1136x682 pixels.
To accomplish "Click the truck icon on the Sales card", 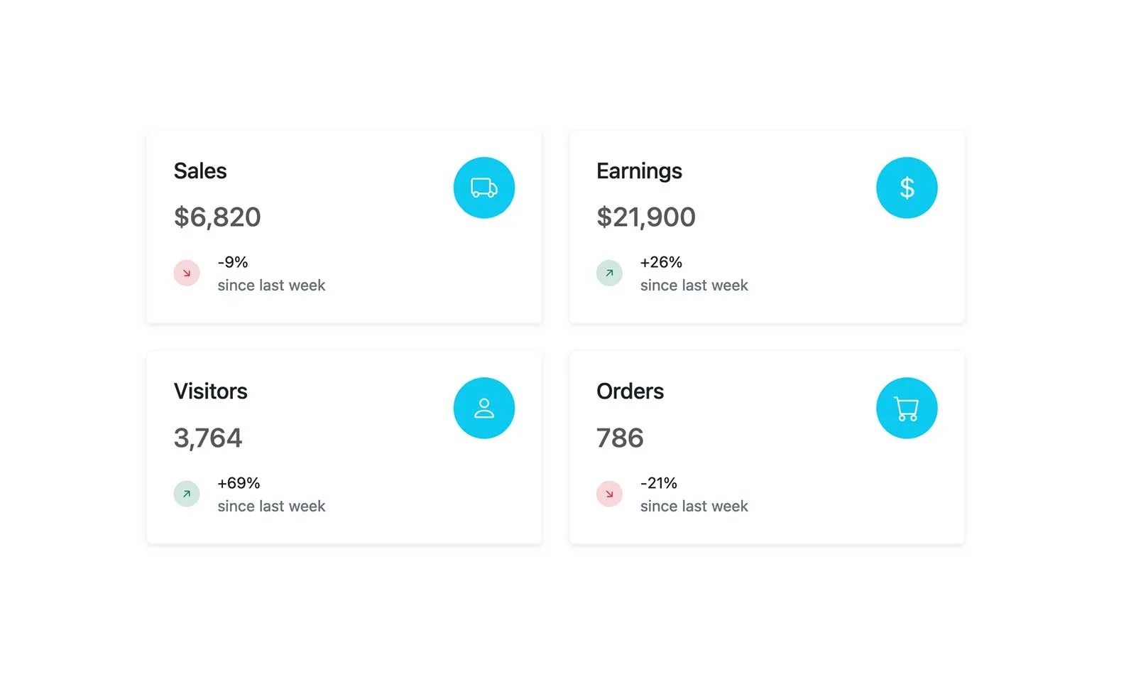I will point(484,188).
